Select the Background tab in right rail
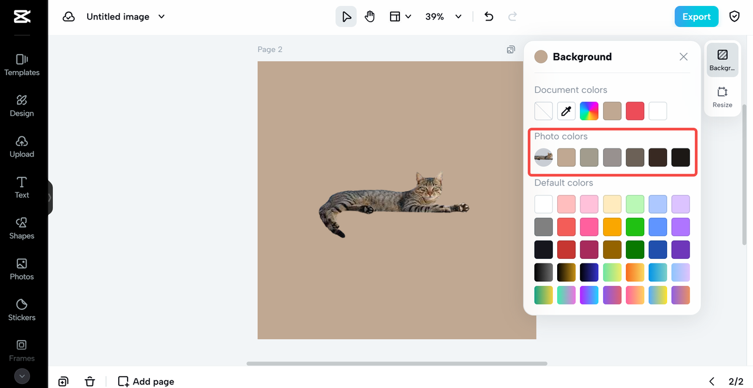 pyautogui.click(x=722, y=60)
